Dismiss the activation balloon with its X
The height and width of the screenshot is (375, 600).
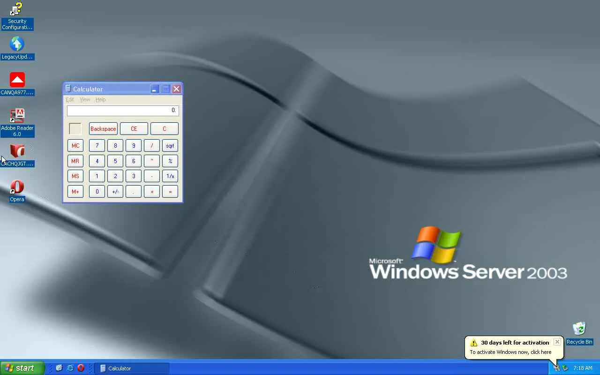click(557, 342)
